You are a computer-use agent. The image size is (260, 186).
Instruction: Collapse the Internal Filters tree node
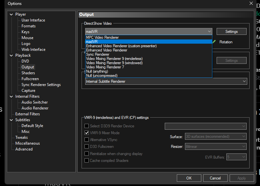point(11,96)
